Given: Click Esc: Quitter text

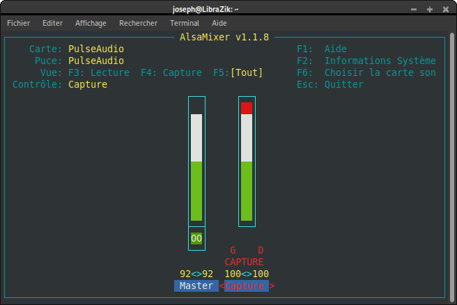Looking at the screenshot, I should click(x=330, y=84).
